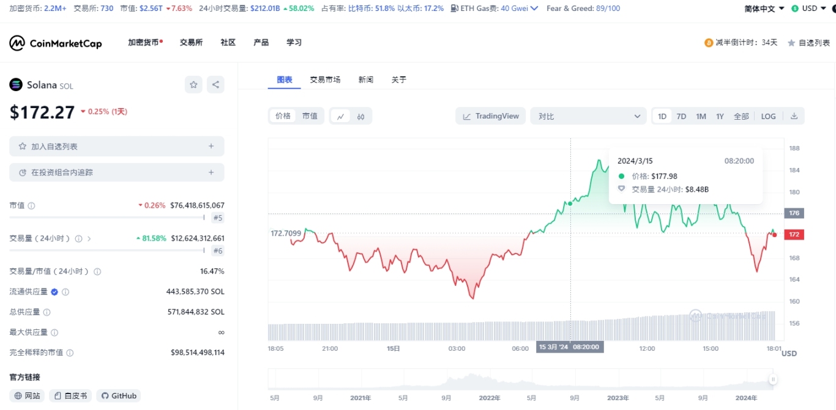The height and width of the screenshot is (410, 836).
Task: Share the Solana page via share icon
Action: [x=215, y=85]
